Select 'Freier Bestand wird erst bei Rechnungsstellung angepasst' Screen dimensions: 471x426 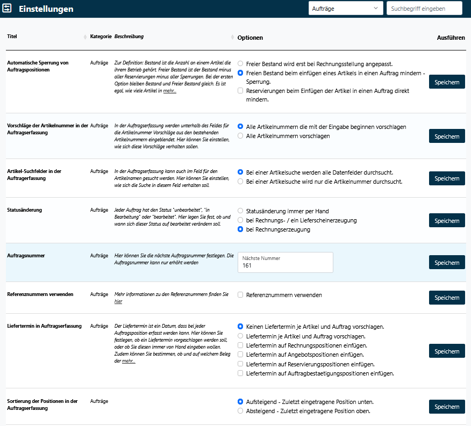tap(240, 63)
